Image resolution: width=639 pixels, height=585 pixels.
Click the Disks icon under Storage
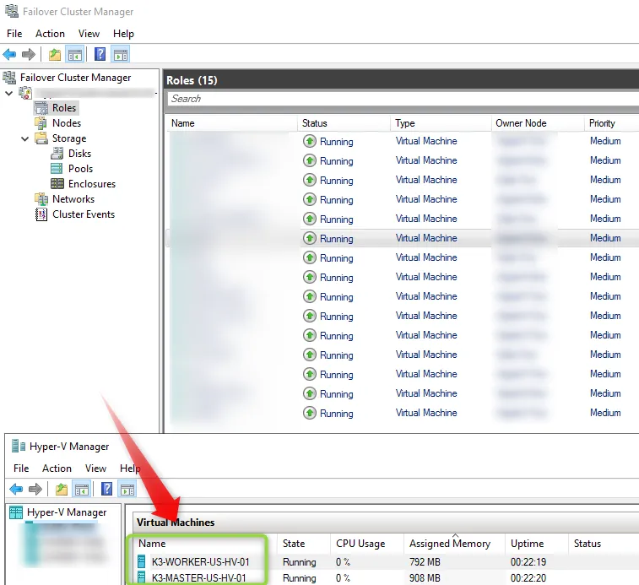pyautogui.click(x=57, y=154)
